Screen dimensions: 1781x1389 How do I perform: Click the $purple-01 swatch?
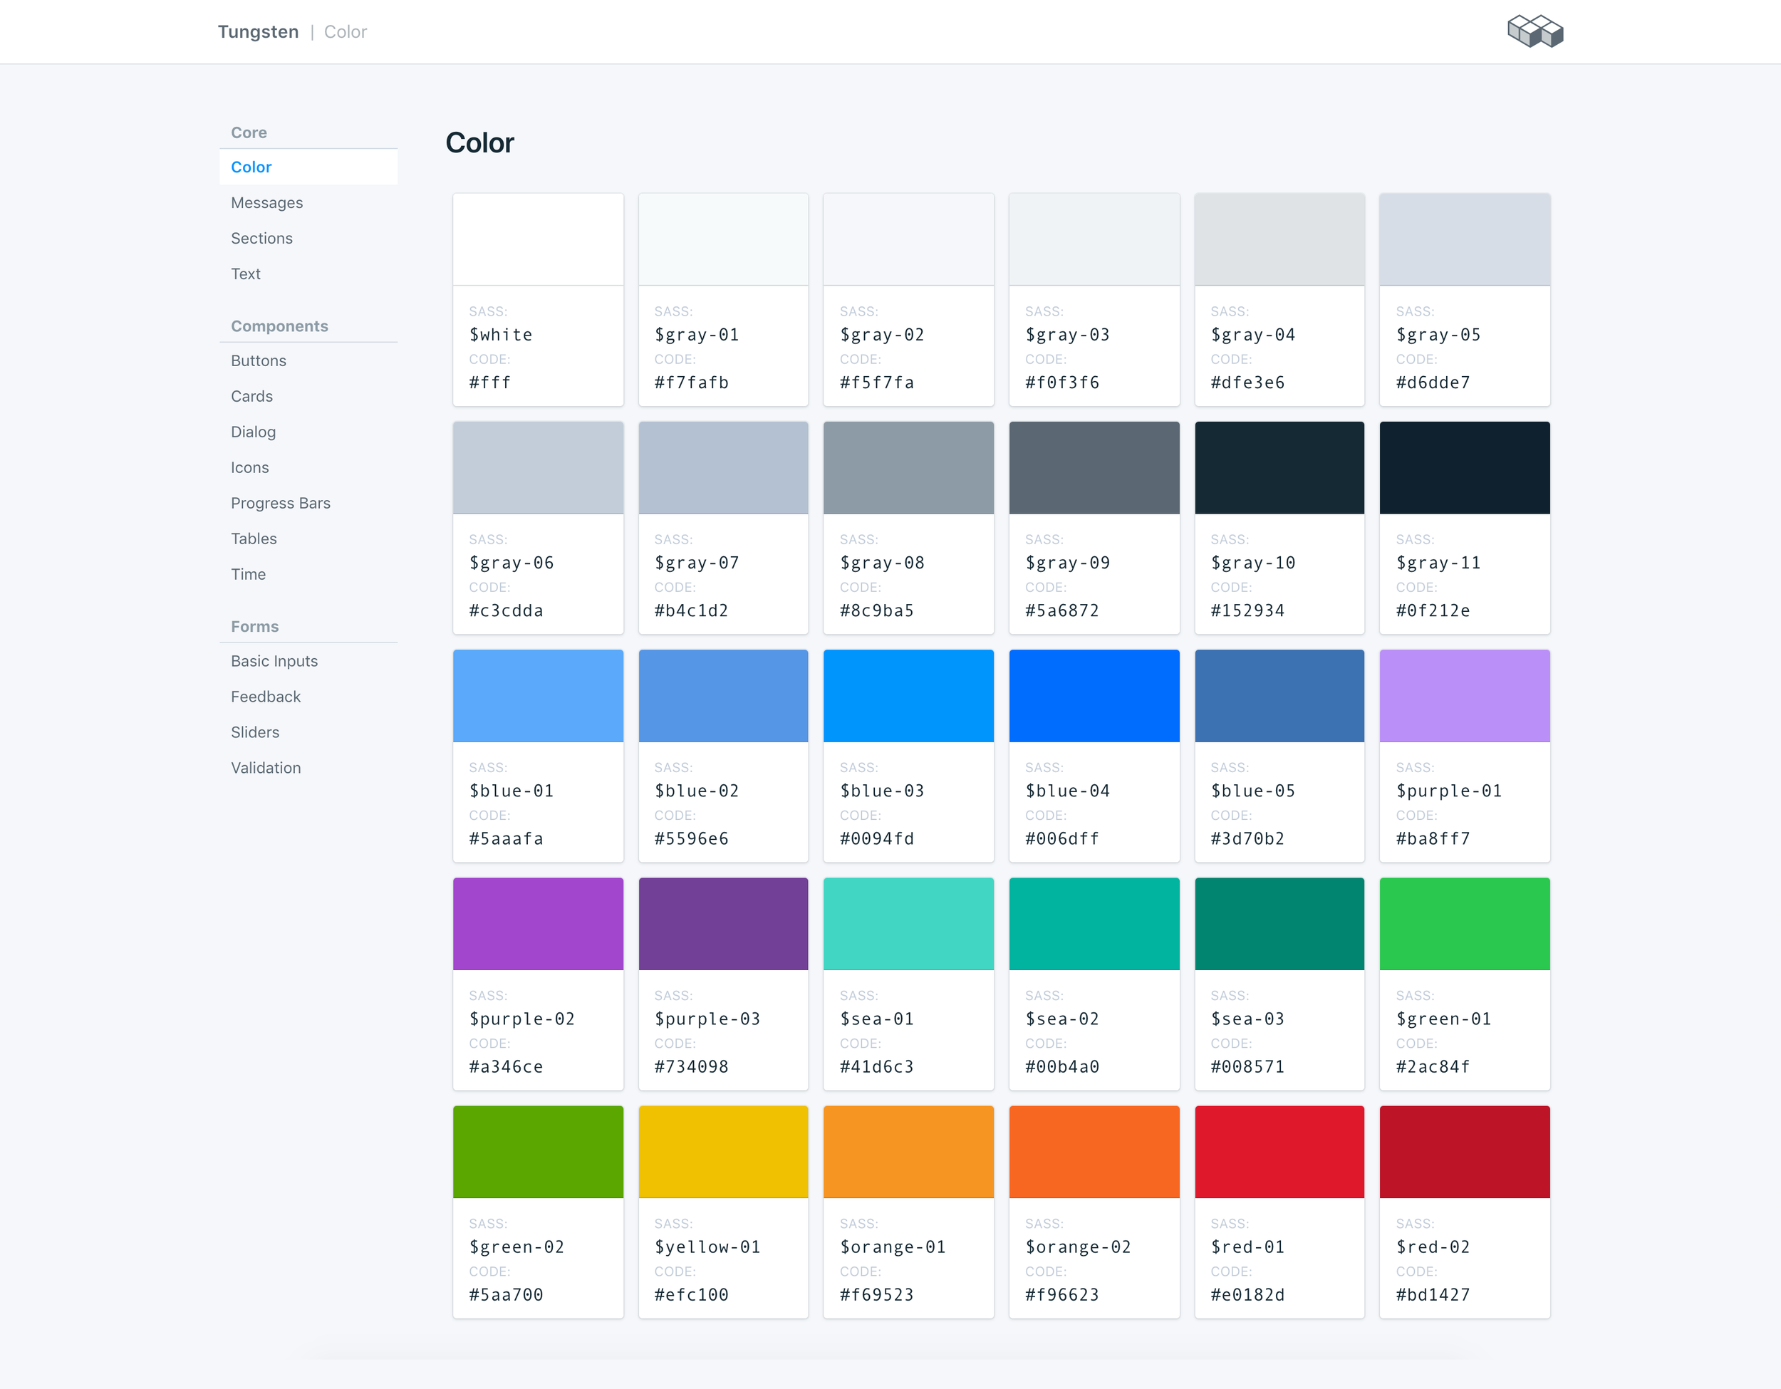(1465, 696)
